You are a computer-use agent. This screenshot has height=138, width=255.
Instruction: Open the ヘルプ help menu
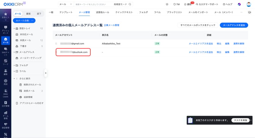coord(228,5)
